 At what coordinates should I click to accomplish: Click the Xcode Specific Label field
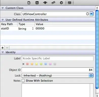click(x=57, y=58)
